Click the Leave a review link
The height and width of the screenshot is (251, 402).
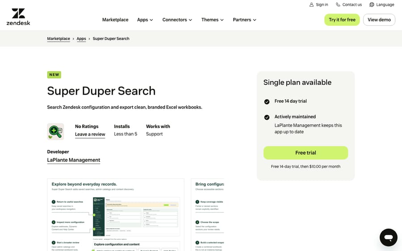(90, 134)
